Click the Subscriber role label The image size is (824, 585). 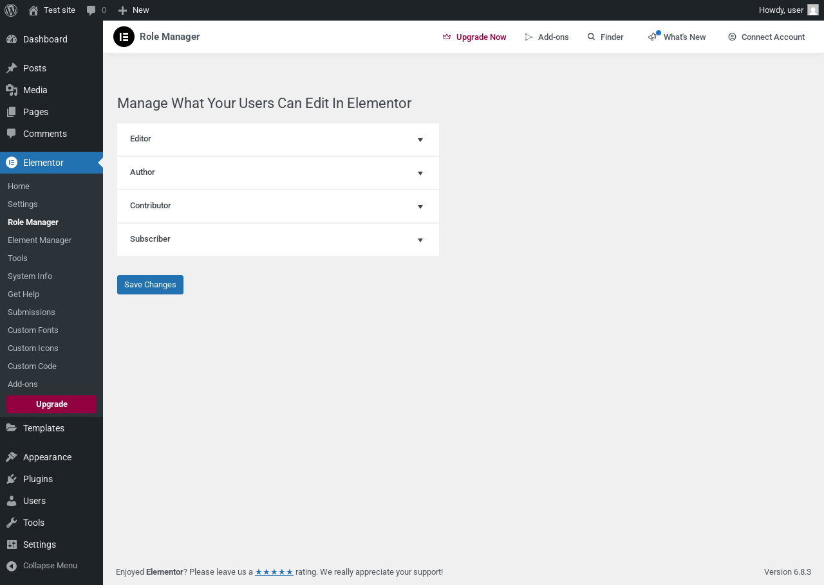150,239
